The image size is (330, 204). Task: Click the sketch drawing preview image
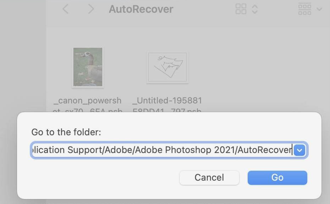[x=167, y=67]
